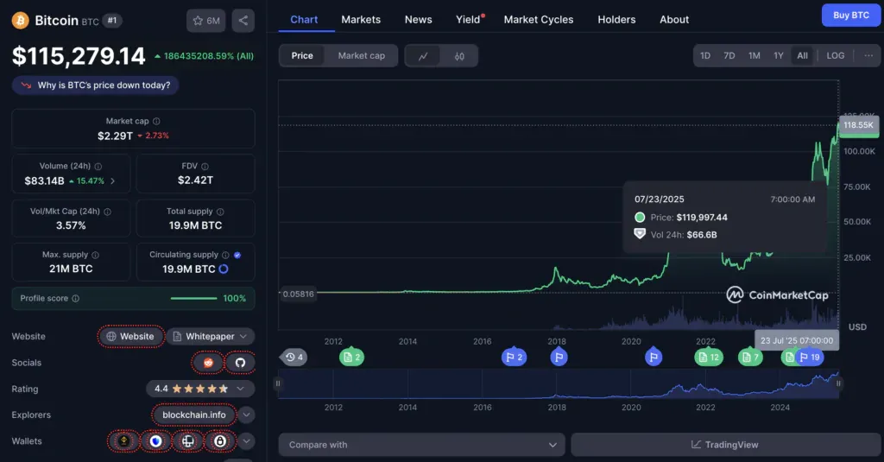Click the blue flag marker labeled 19
The image size is (884, 462).
[x=810, y=357]
